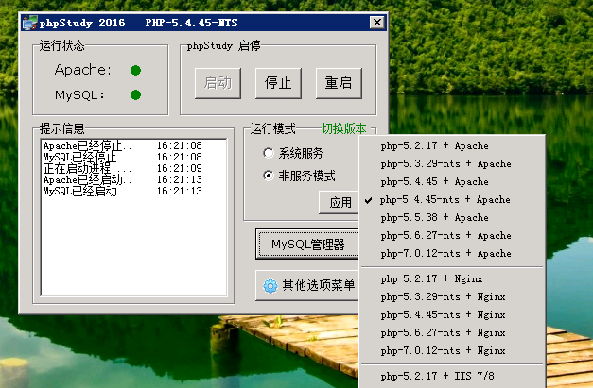Image resolution: width=593 pixels, height=388 pixels.
Task: Click log line Apache已经停止 16:21:08
Action: [123, 145]
